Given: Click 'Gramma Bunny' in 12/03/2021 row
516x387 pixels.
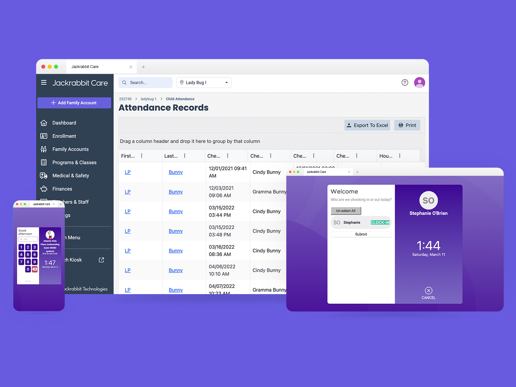Looking at the screenshot, I should (x=269, y=192).
